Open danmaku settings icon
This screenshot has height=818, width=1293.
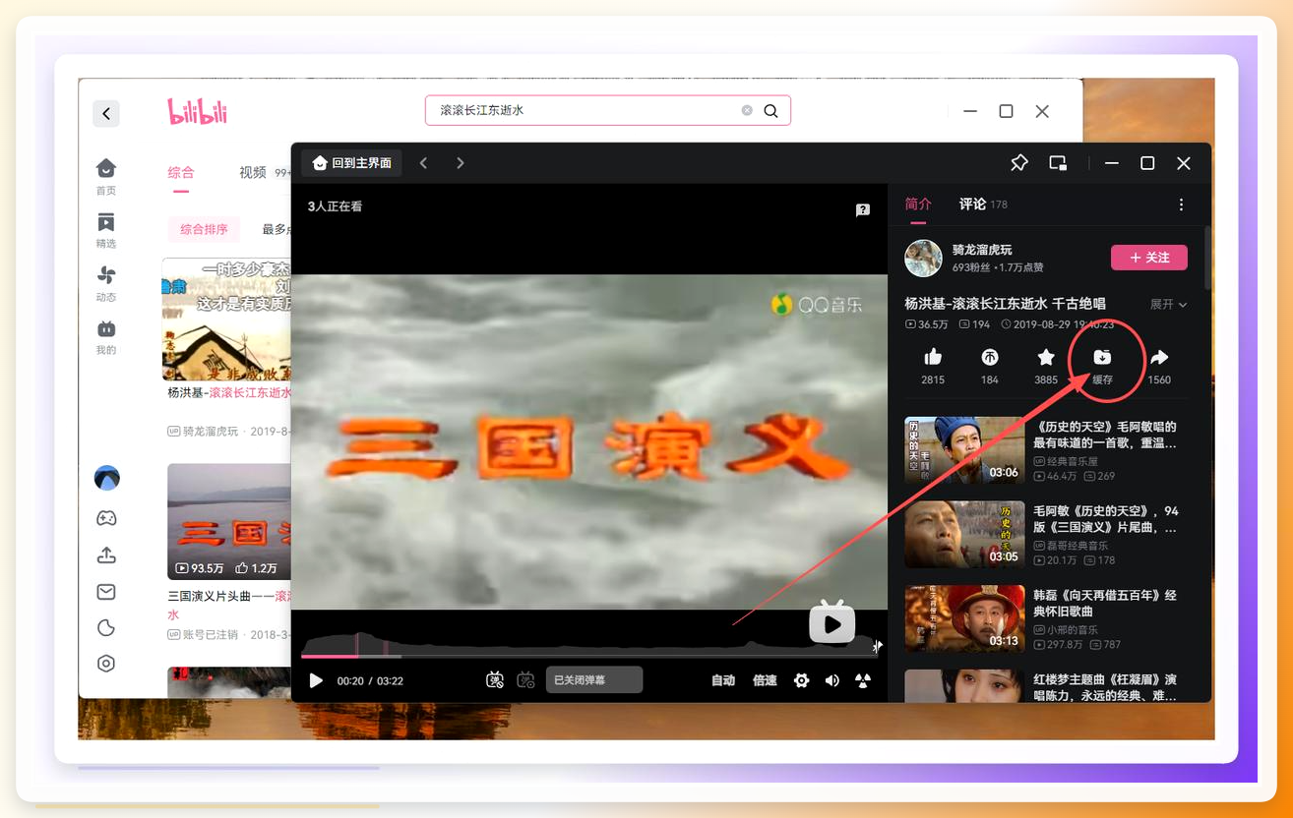tap(525, 679)
